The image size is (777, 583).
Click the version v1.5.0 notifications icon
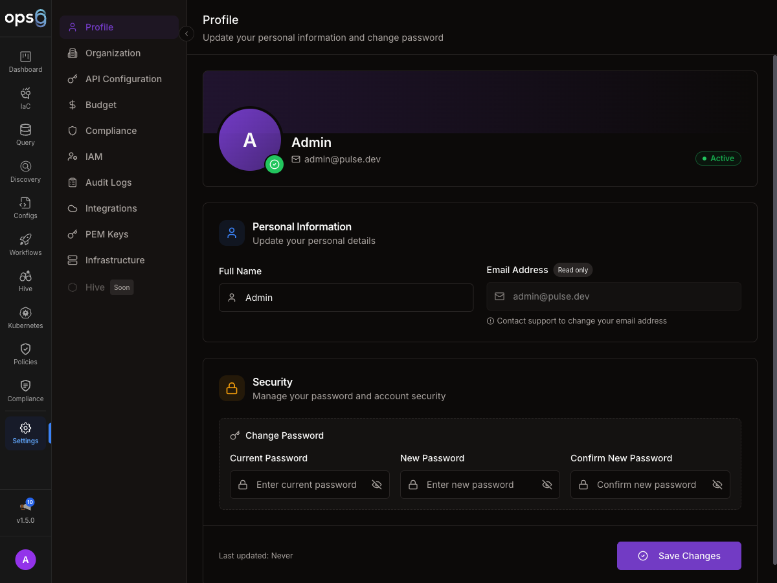[x=26, y=507]
